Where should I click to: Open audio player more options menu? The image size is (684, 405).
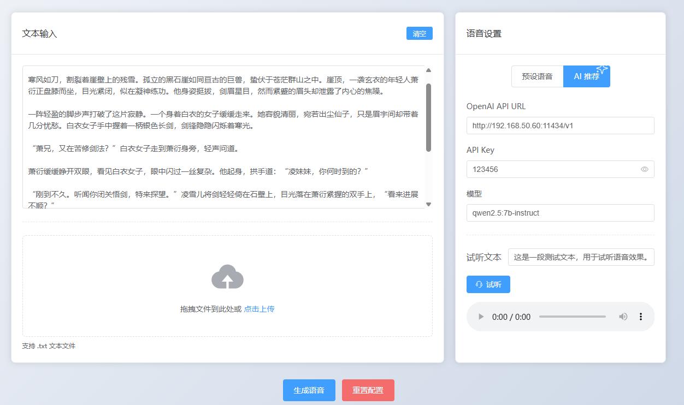640,317
